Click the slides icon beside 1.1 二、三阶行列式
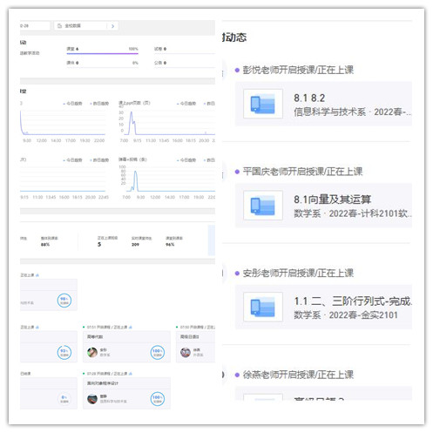433x433 pixels. pyautogui.click(x=263, y=307)
